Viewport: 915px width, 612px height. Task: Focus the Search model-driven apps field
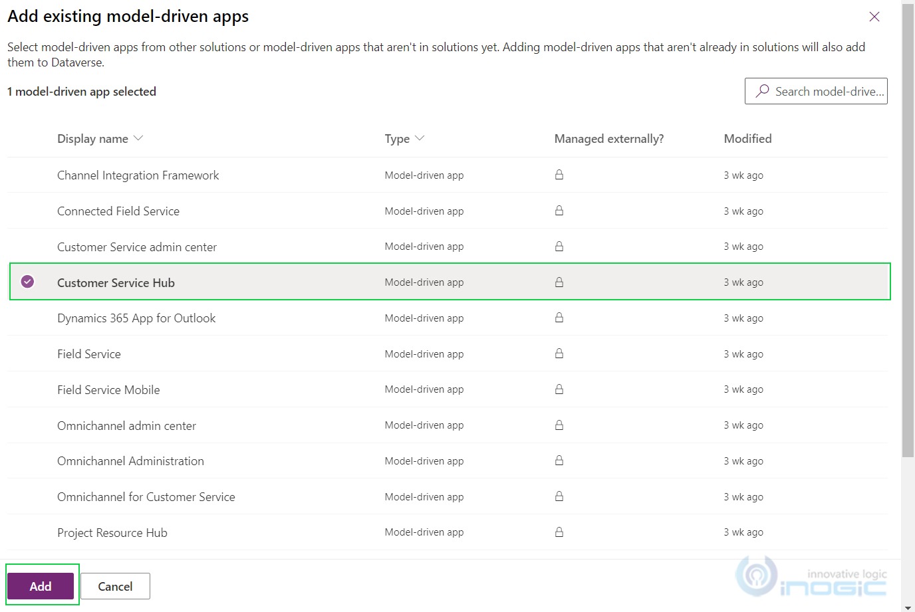tap(816, 91)
